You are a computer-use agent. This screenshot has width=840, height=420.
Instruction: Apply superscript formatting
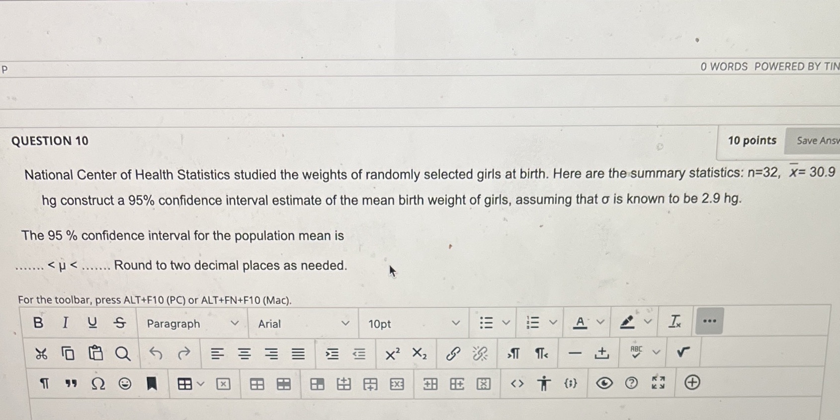point(393,354)
